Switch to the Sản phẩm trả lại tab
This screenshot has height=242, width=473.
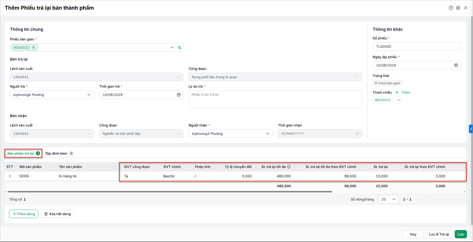[x=24, y=153]
